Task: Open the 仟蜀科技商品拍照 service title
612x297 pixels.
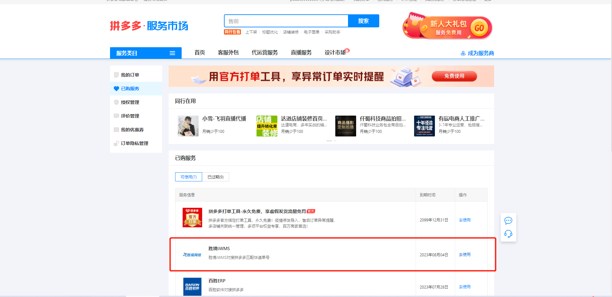Action: tap(383, 119)
